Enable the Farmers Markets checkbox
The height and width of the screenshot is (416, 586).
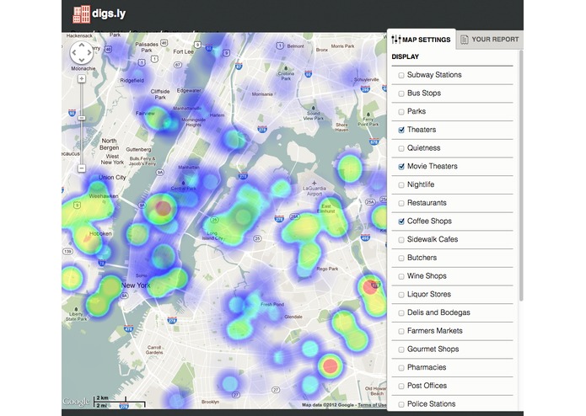click(x=401, y=331)
